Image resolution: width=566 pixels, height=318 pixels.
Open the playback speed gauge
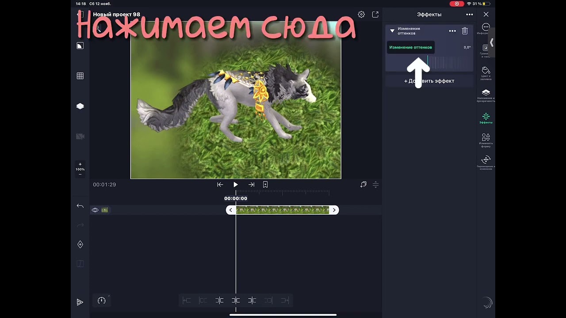pyautogui.click(x=102, y=301)
